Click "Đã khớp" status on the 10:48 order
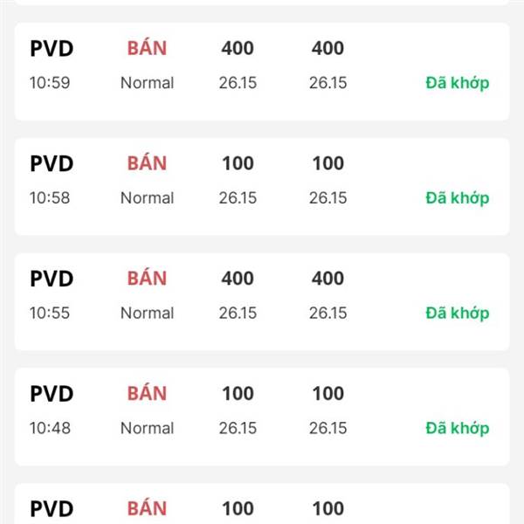This screenshot has width=524, height=524. click(x=457, y=428)
